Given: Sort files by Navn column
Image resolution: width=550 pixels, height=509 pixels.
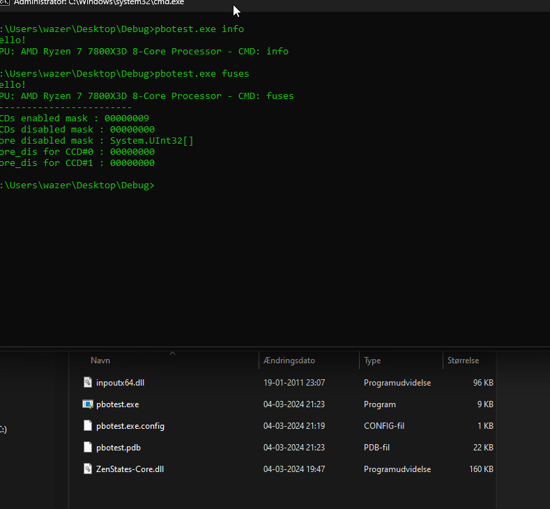Looking at the screenshot, I should tap(100, 360).
